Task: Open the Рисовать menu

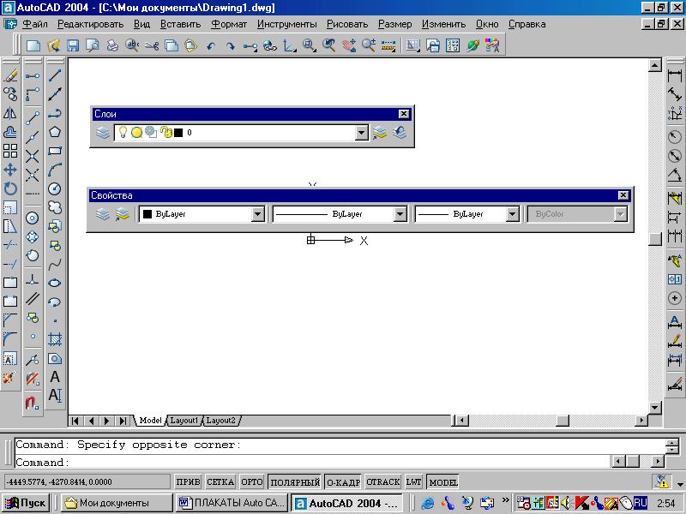Action: (347, 24)
